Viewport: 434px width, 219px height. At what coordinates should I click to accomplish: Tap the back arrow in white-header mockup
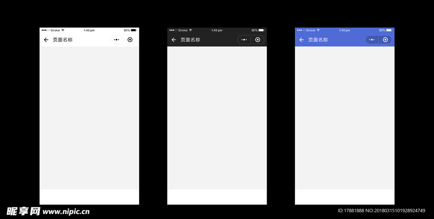(x=46, y=40)
